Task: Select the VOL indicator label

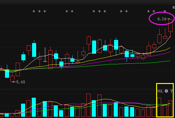Action: tap(160, 91)
